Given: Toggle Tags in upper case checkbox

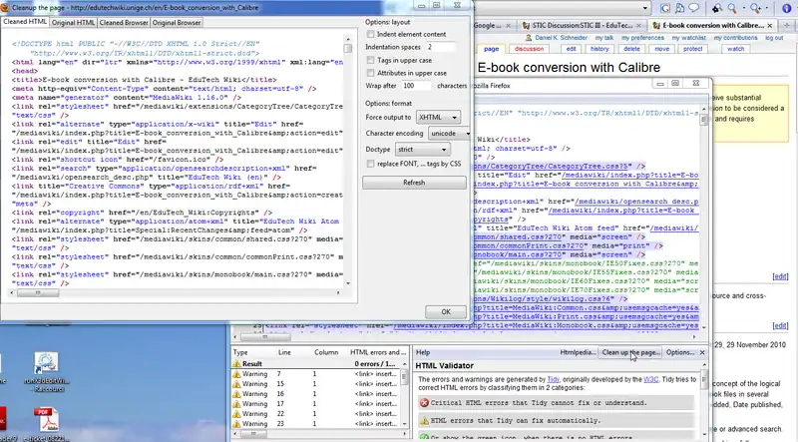Looking at the screenshot, I should pyautogui.click(x=371, y=59).
